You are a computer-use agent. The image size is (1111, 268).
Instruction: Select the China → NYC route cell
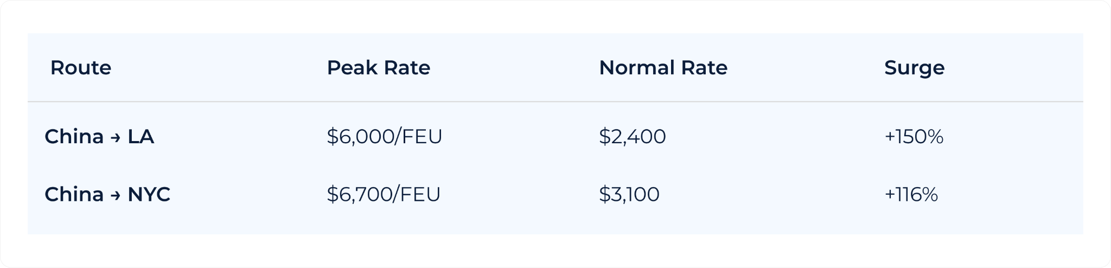[107, 194]
